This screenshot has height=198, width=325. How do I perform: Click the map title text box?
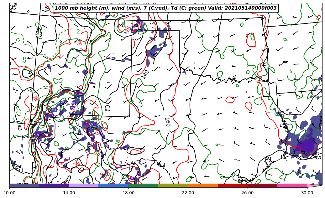coord(165,8)
